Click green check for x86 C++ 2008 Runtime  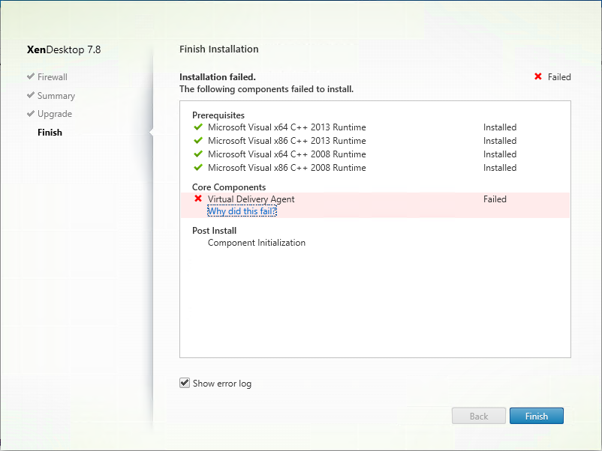[198, 168]
